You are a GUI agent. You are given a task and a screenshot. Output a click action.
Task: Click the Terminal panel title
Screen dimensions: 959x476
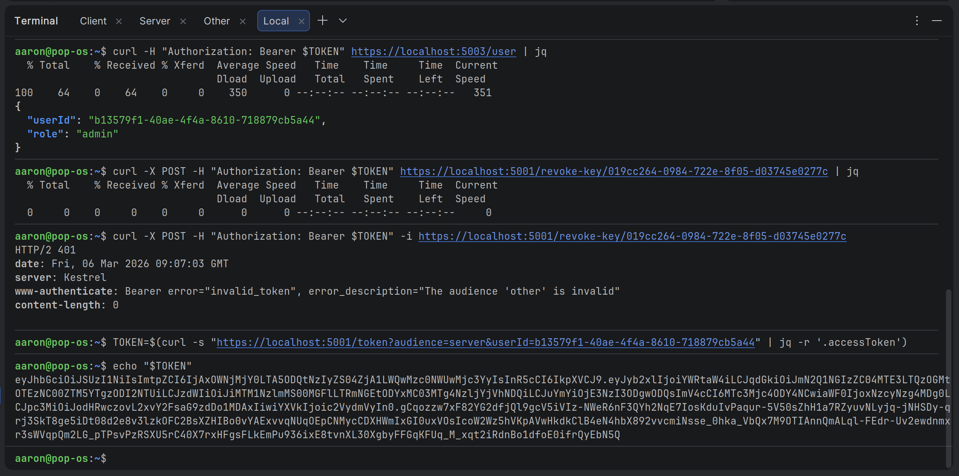click(x=36, y=21)
